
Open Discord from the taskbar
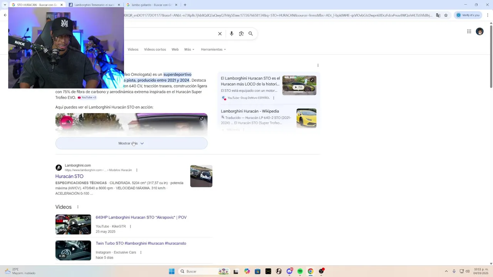[290, 271]
